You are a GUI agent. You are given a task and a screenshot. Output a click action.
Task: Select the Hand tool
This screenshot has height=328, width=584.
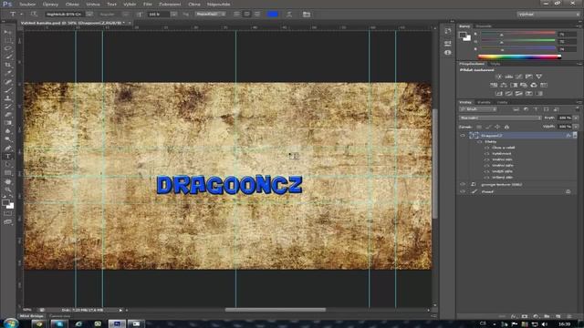point(7,181)
